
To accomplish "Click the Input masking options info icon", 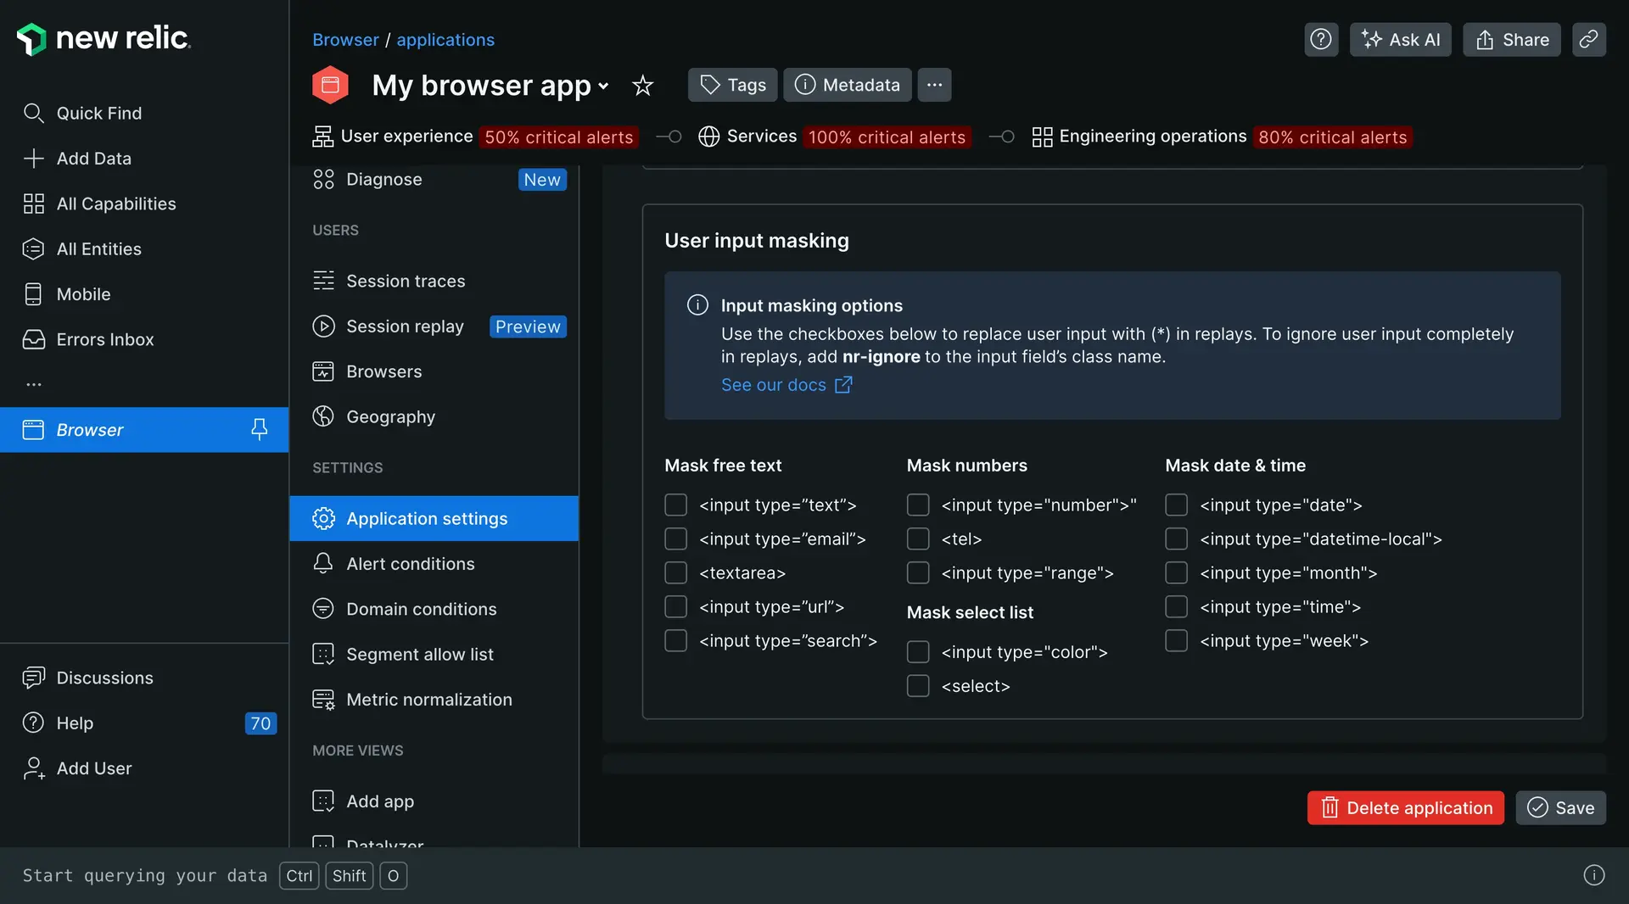I will [697, 305].
